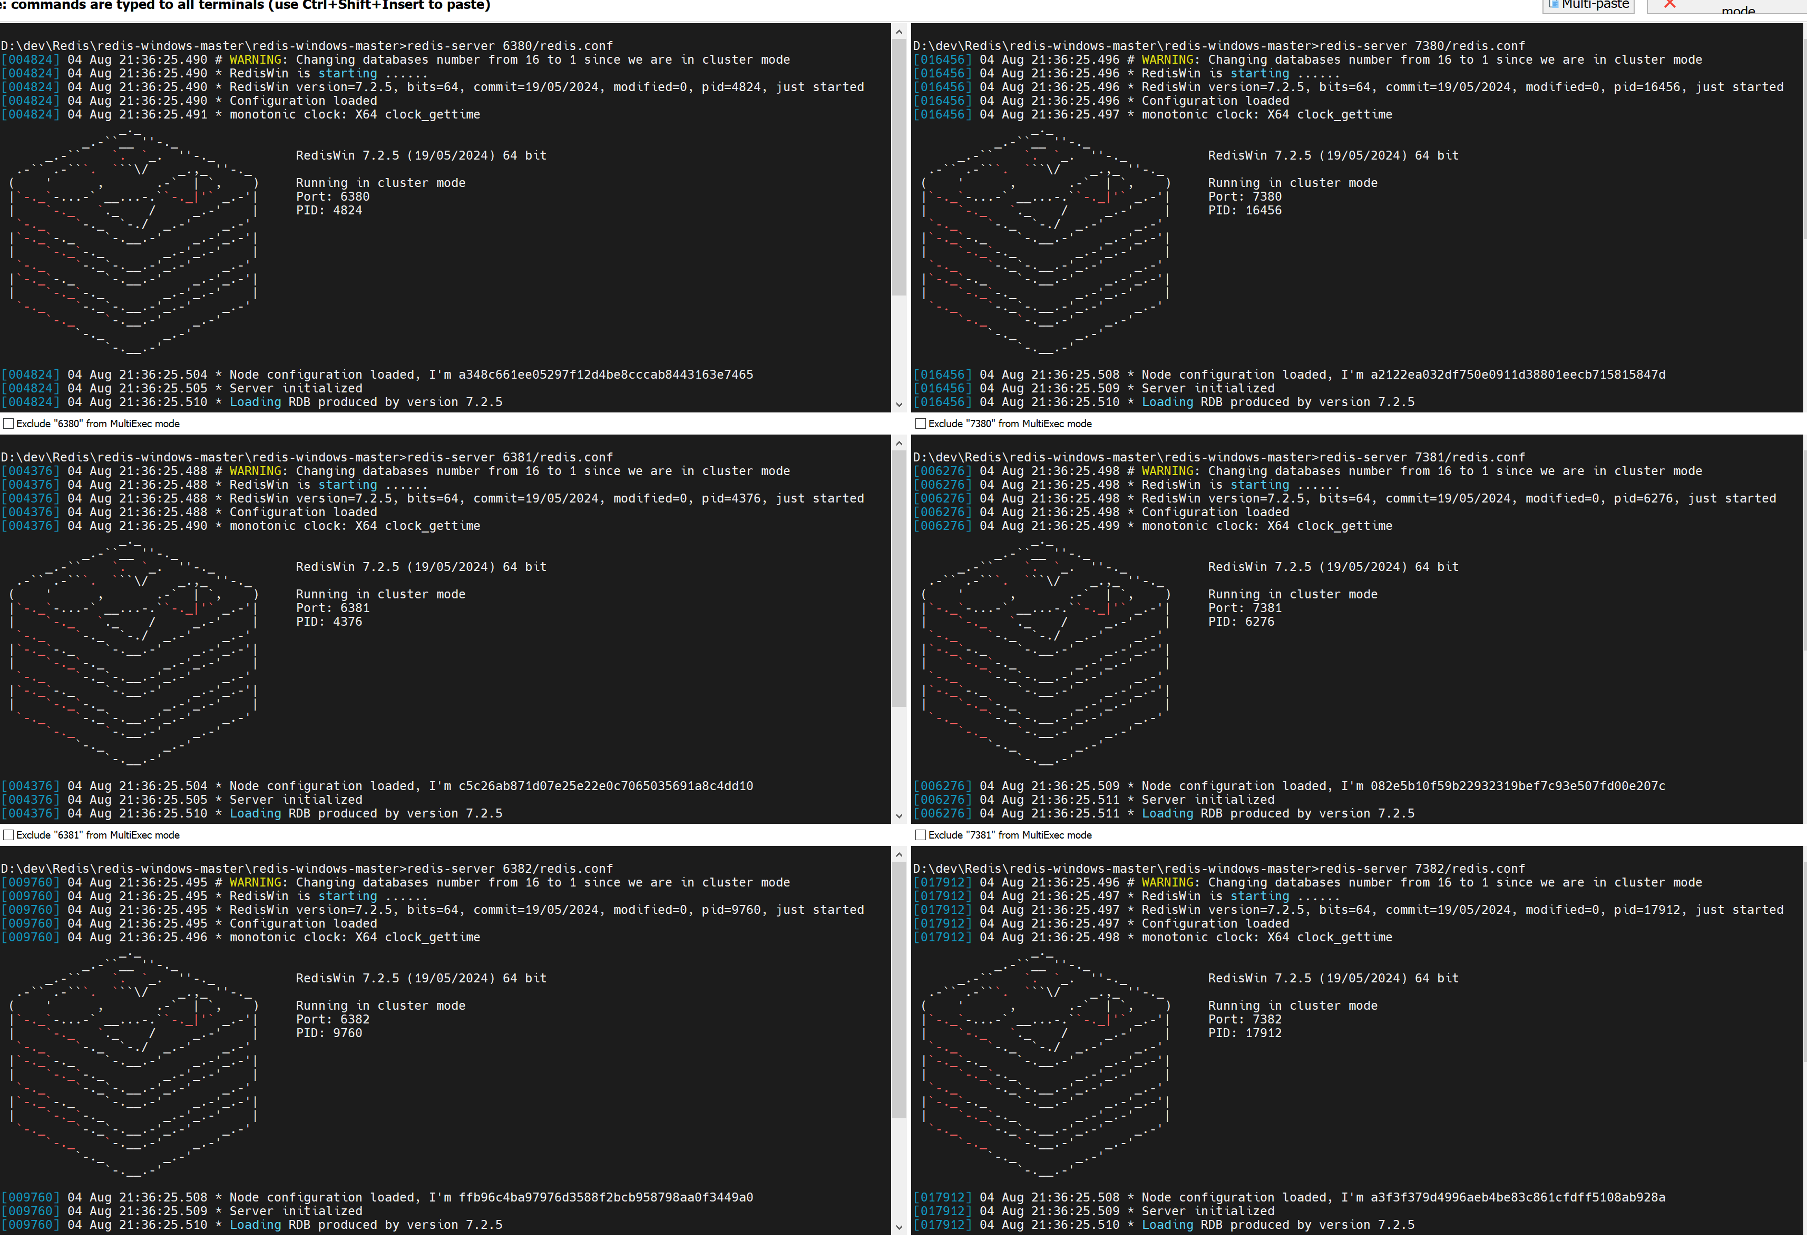Click 'Server initialized' line in 6382 terminal
This screenshot has height=1241, width=1807.
click(x=296, y=1212)
